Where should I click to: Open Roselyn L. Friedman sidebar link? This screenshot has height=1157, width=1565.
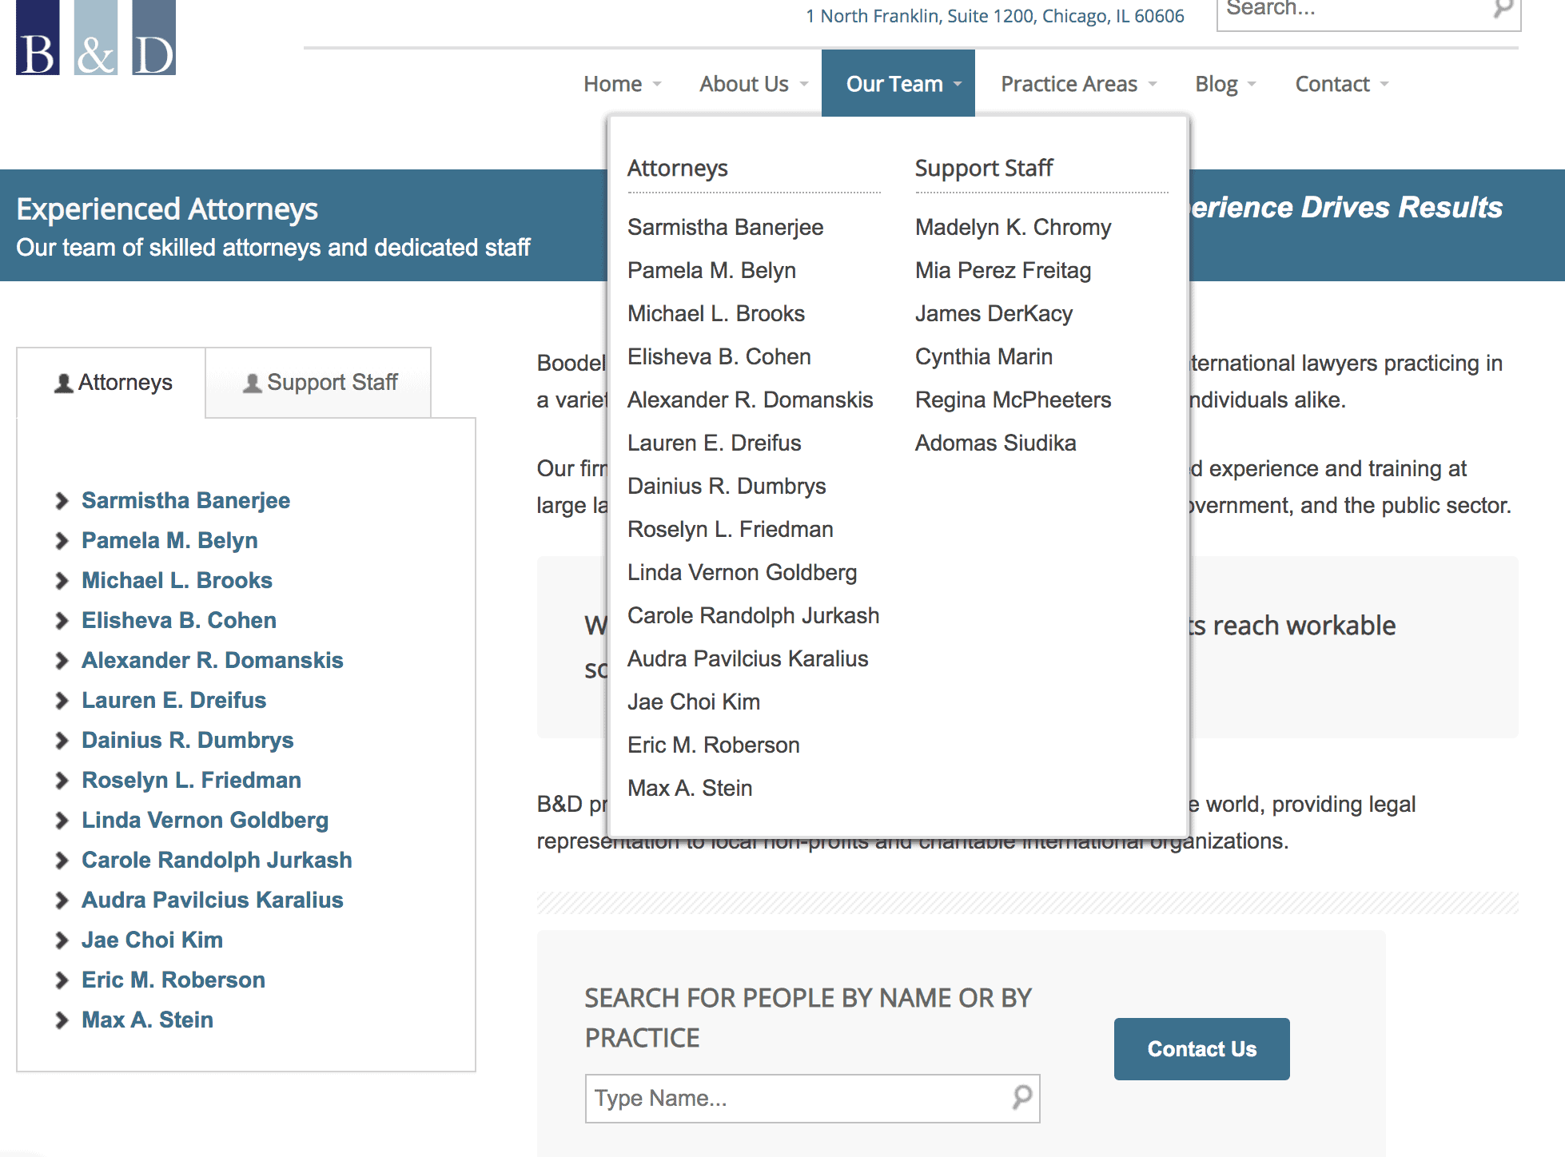pos(191,781)
